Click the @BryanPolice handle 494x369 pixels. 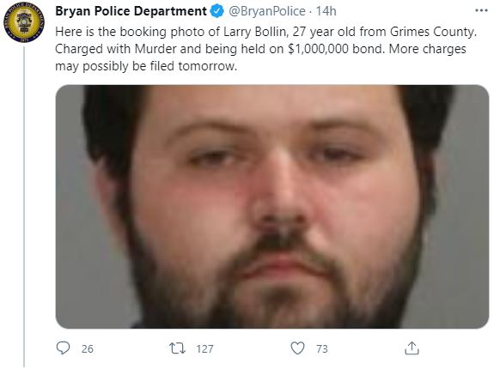267,11
